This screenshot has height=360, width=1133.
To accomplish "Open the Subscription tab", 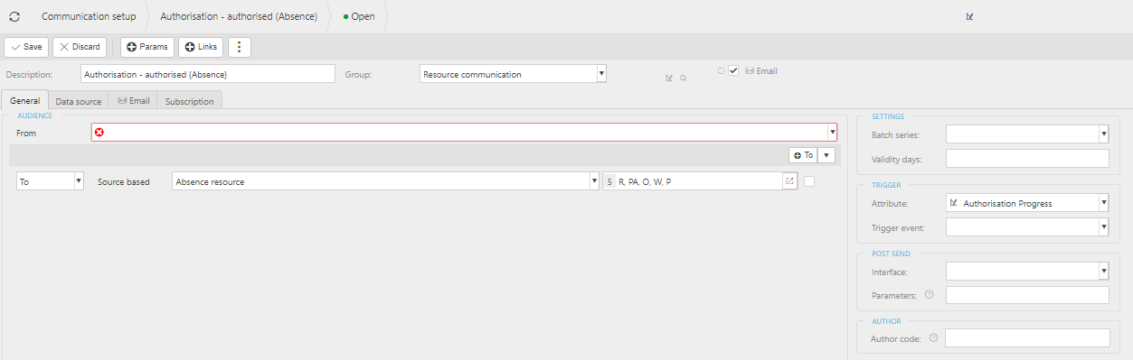I will pos(190,101).
